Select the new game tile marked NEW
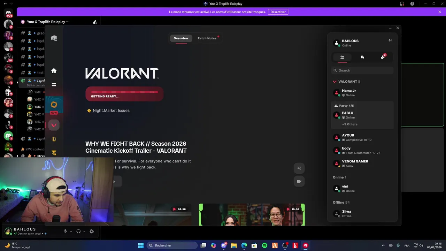The width and height of the screenshot is (446, 251). (x=54, y=105)
